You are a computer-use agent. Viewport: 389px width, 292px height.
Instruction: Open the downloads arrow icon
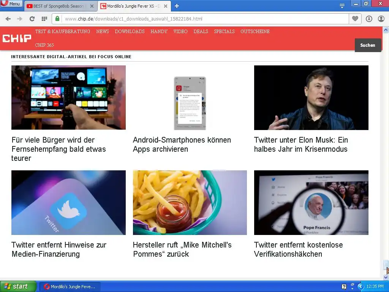click(x=369, y=19)
